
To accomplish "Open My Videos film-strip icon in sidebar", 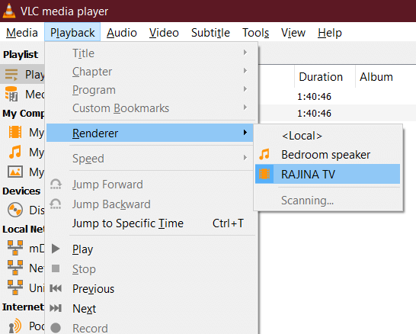I will coord(15,132).
